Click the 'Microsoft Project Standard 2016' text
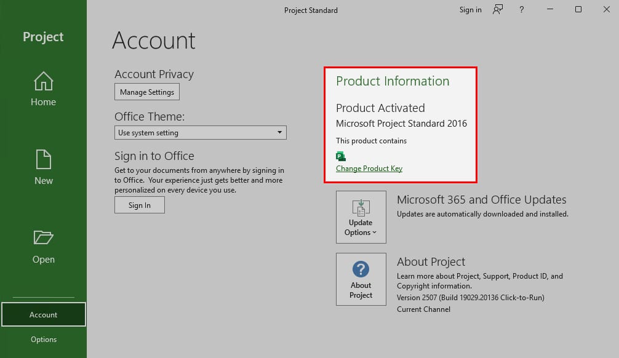Image resolution: width=619 pixels, height=358 pixels. pos(401,124)
